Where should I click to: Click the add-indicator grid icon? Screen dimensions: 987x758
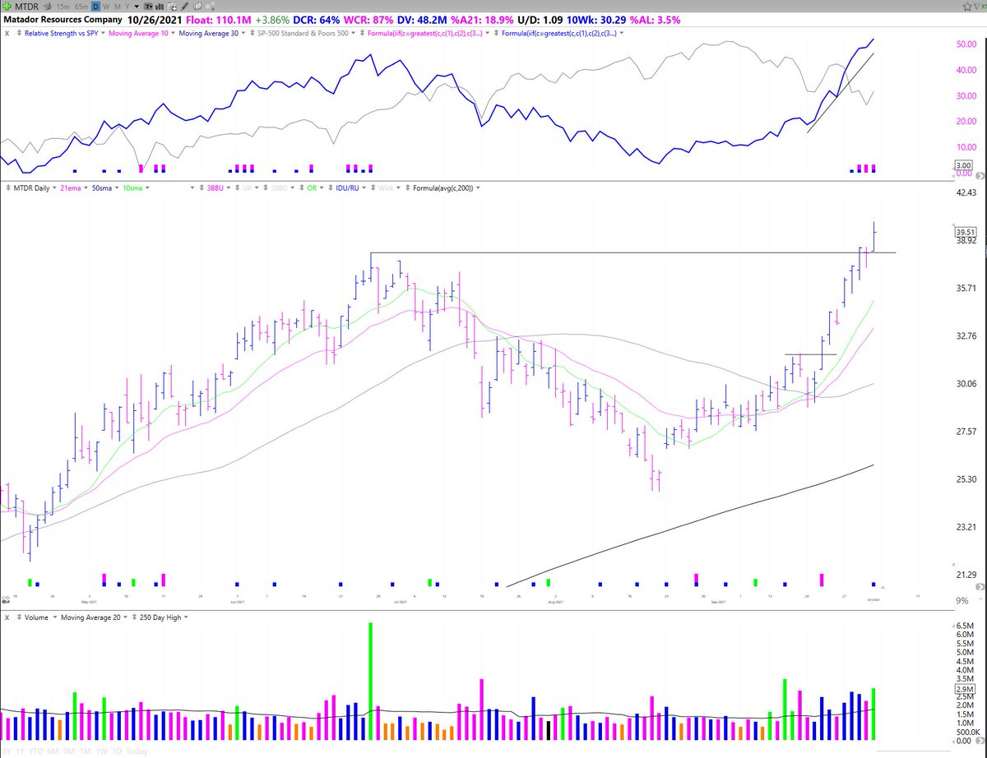click(172, 7)
